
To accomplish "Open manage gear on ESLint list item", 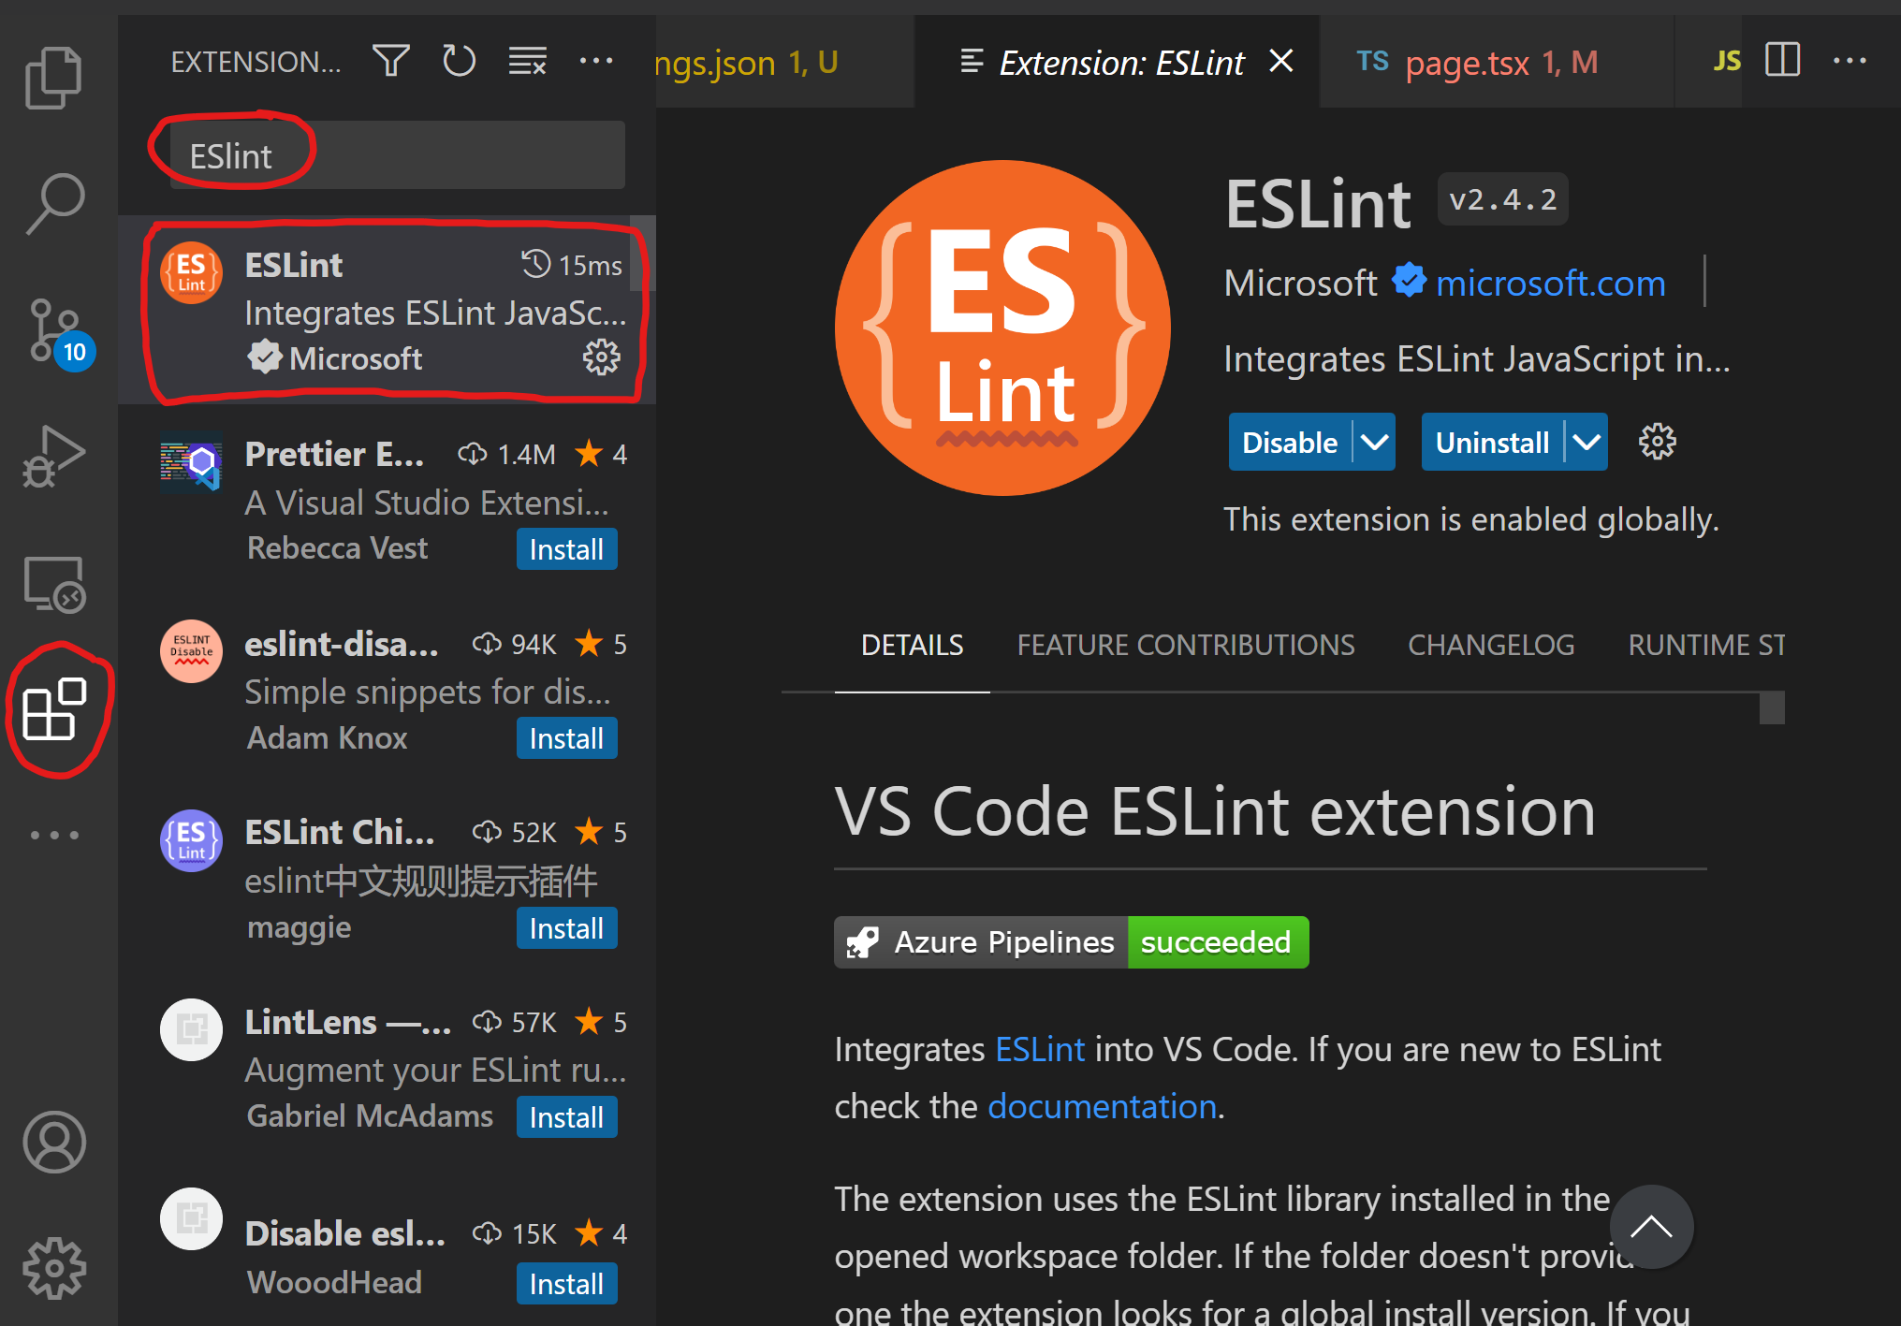I will point(601,357).
